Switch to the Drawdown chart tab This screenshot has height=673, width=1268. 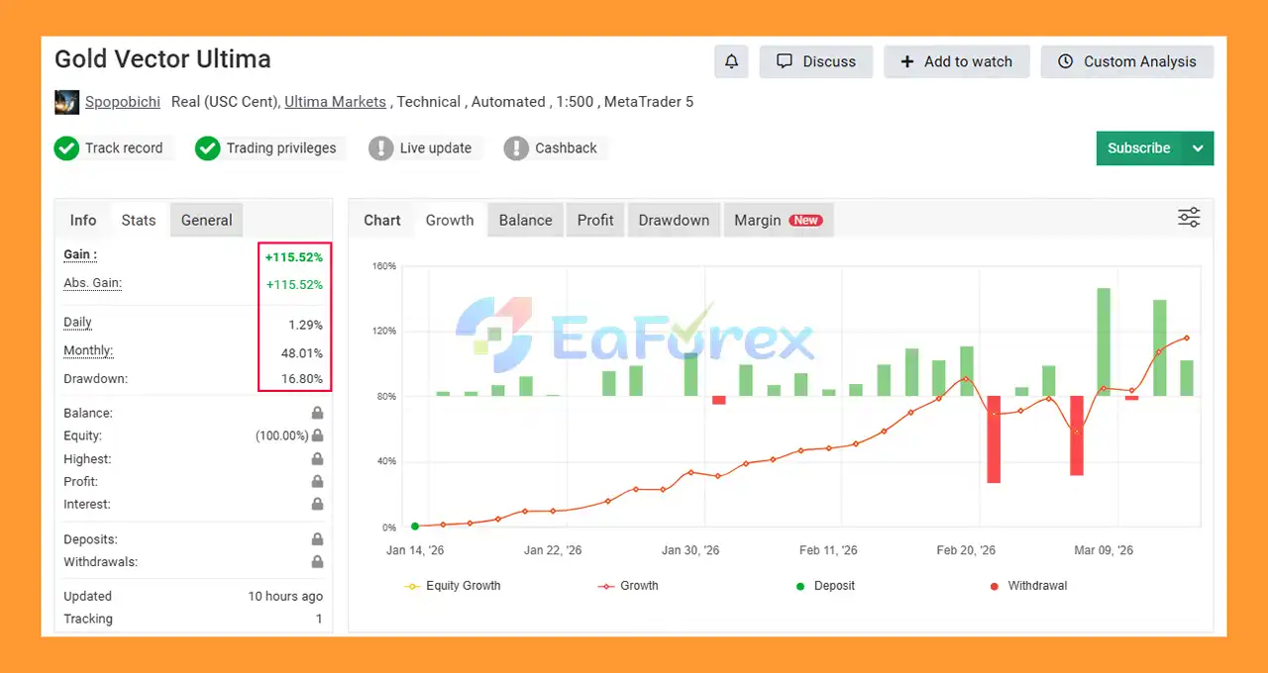point(674,221)
